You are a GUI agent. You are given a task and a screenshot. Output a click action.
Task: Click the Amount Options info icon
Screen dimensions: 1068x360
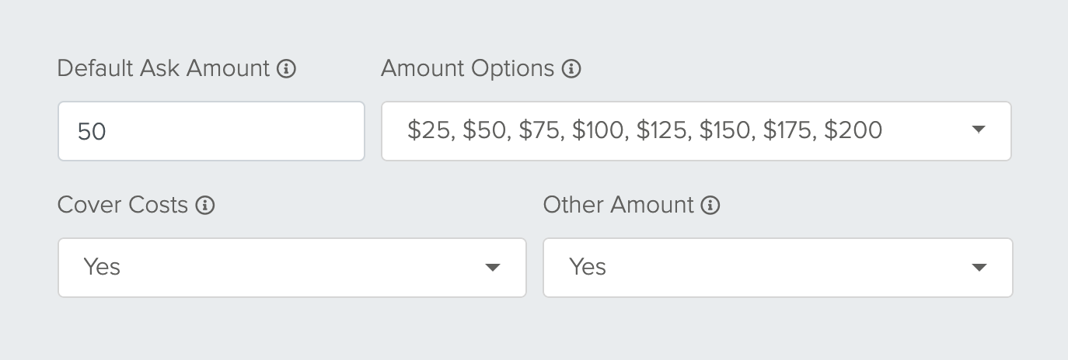571,69
